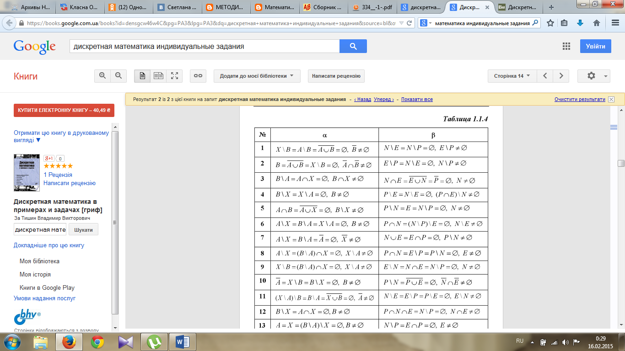Open the 'Сторінка 14' page dropdown

pos(512,76)
